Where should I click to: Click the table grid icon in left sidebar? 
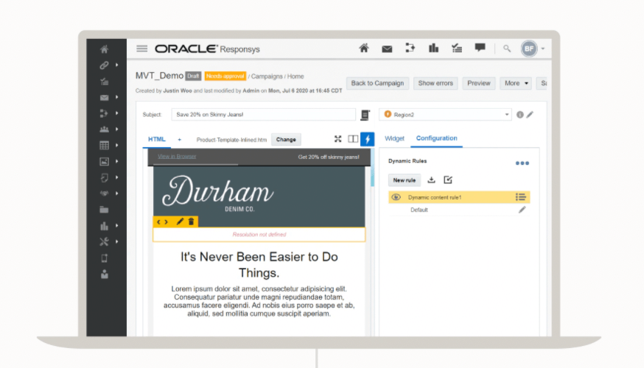click(x=105, y=145)
